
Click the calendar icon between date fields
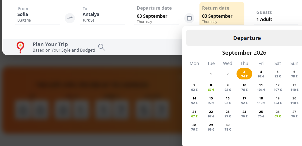coord(189,18)
